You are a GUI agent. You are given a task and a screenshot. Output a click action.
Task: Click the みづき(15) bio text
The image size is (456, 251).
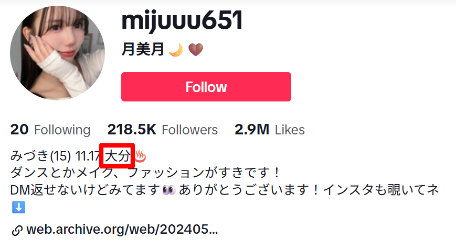pos(41,156)
